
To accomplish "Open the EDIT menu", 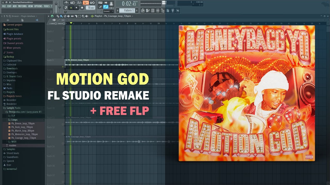I will click(9, 6).
